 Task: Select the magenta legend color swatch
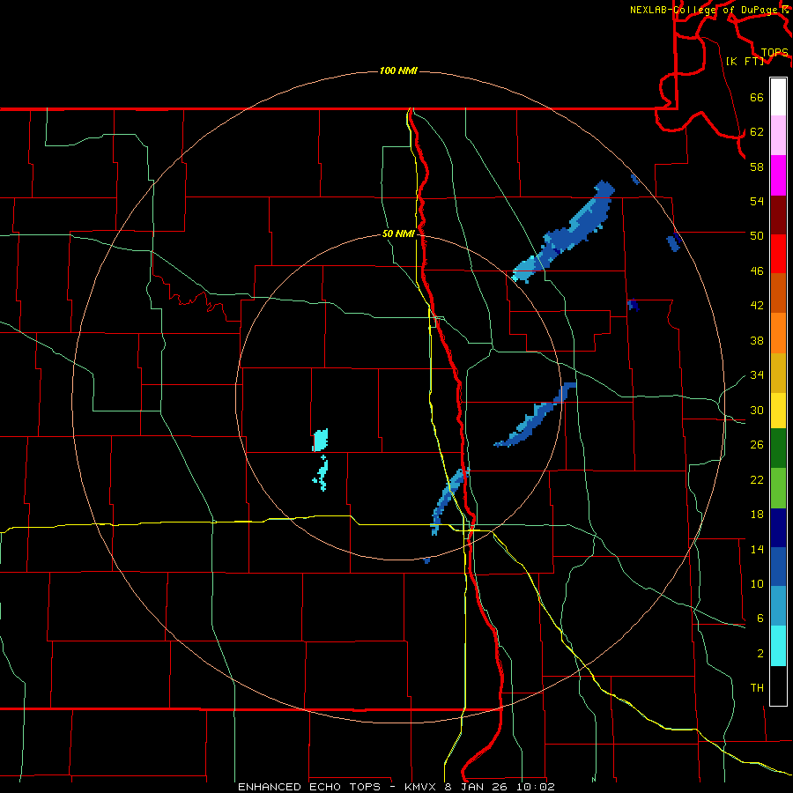click(x=778, y=175)
